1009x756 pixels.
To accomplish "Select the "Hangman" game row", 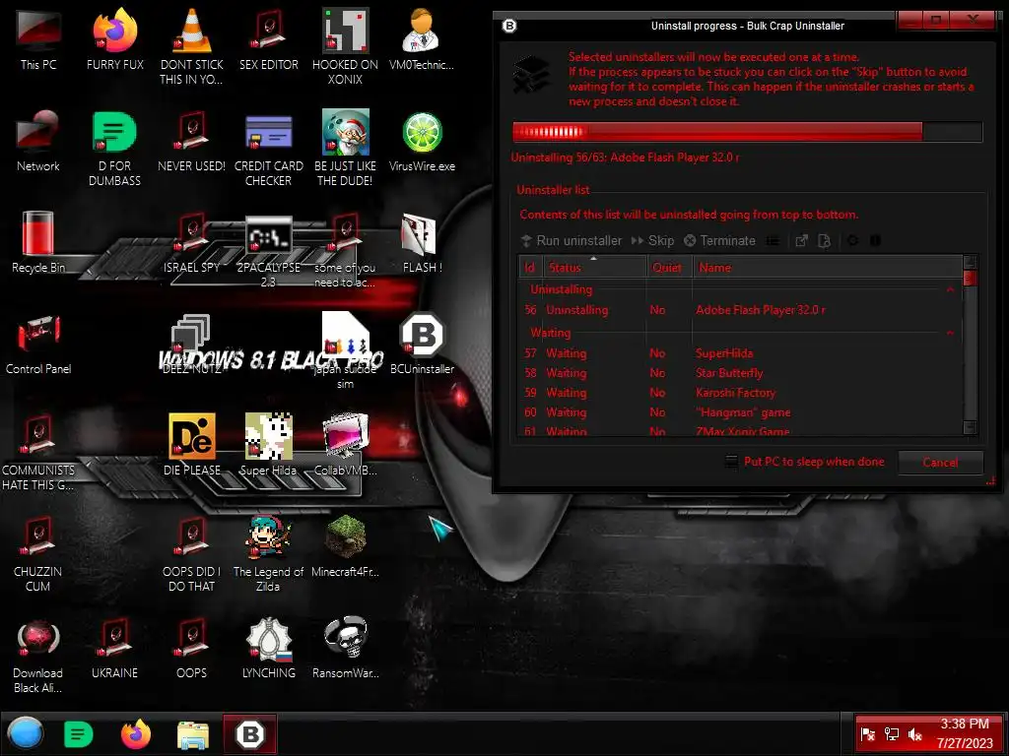I will (741, 412).
